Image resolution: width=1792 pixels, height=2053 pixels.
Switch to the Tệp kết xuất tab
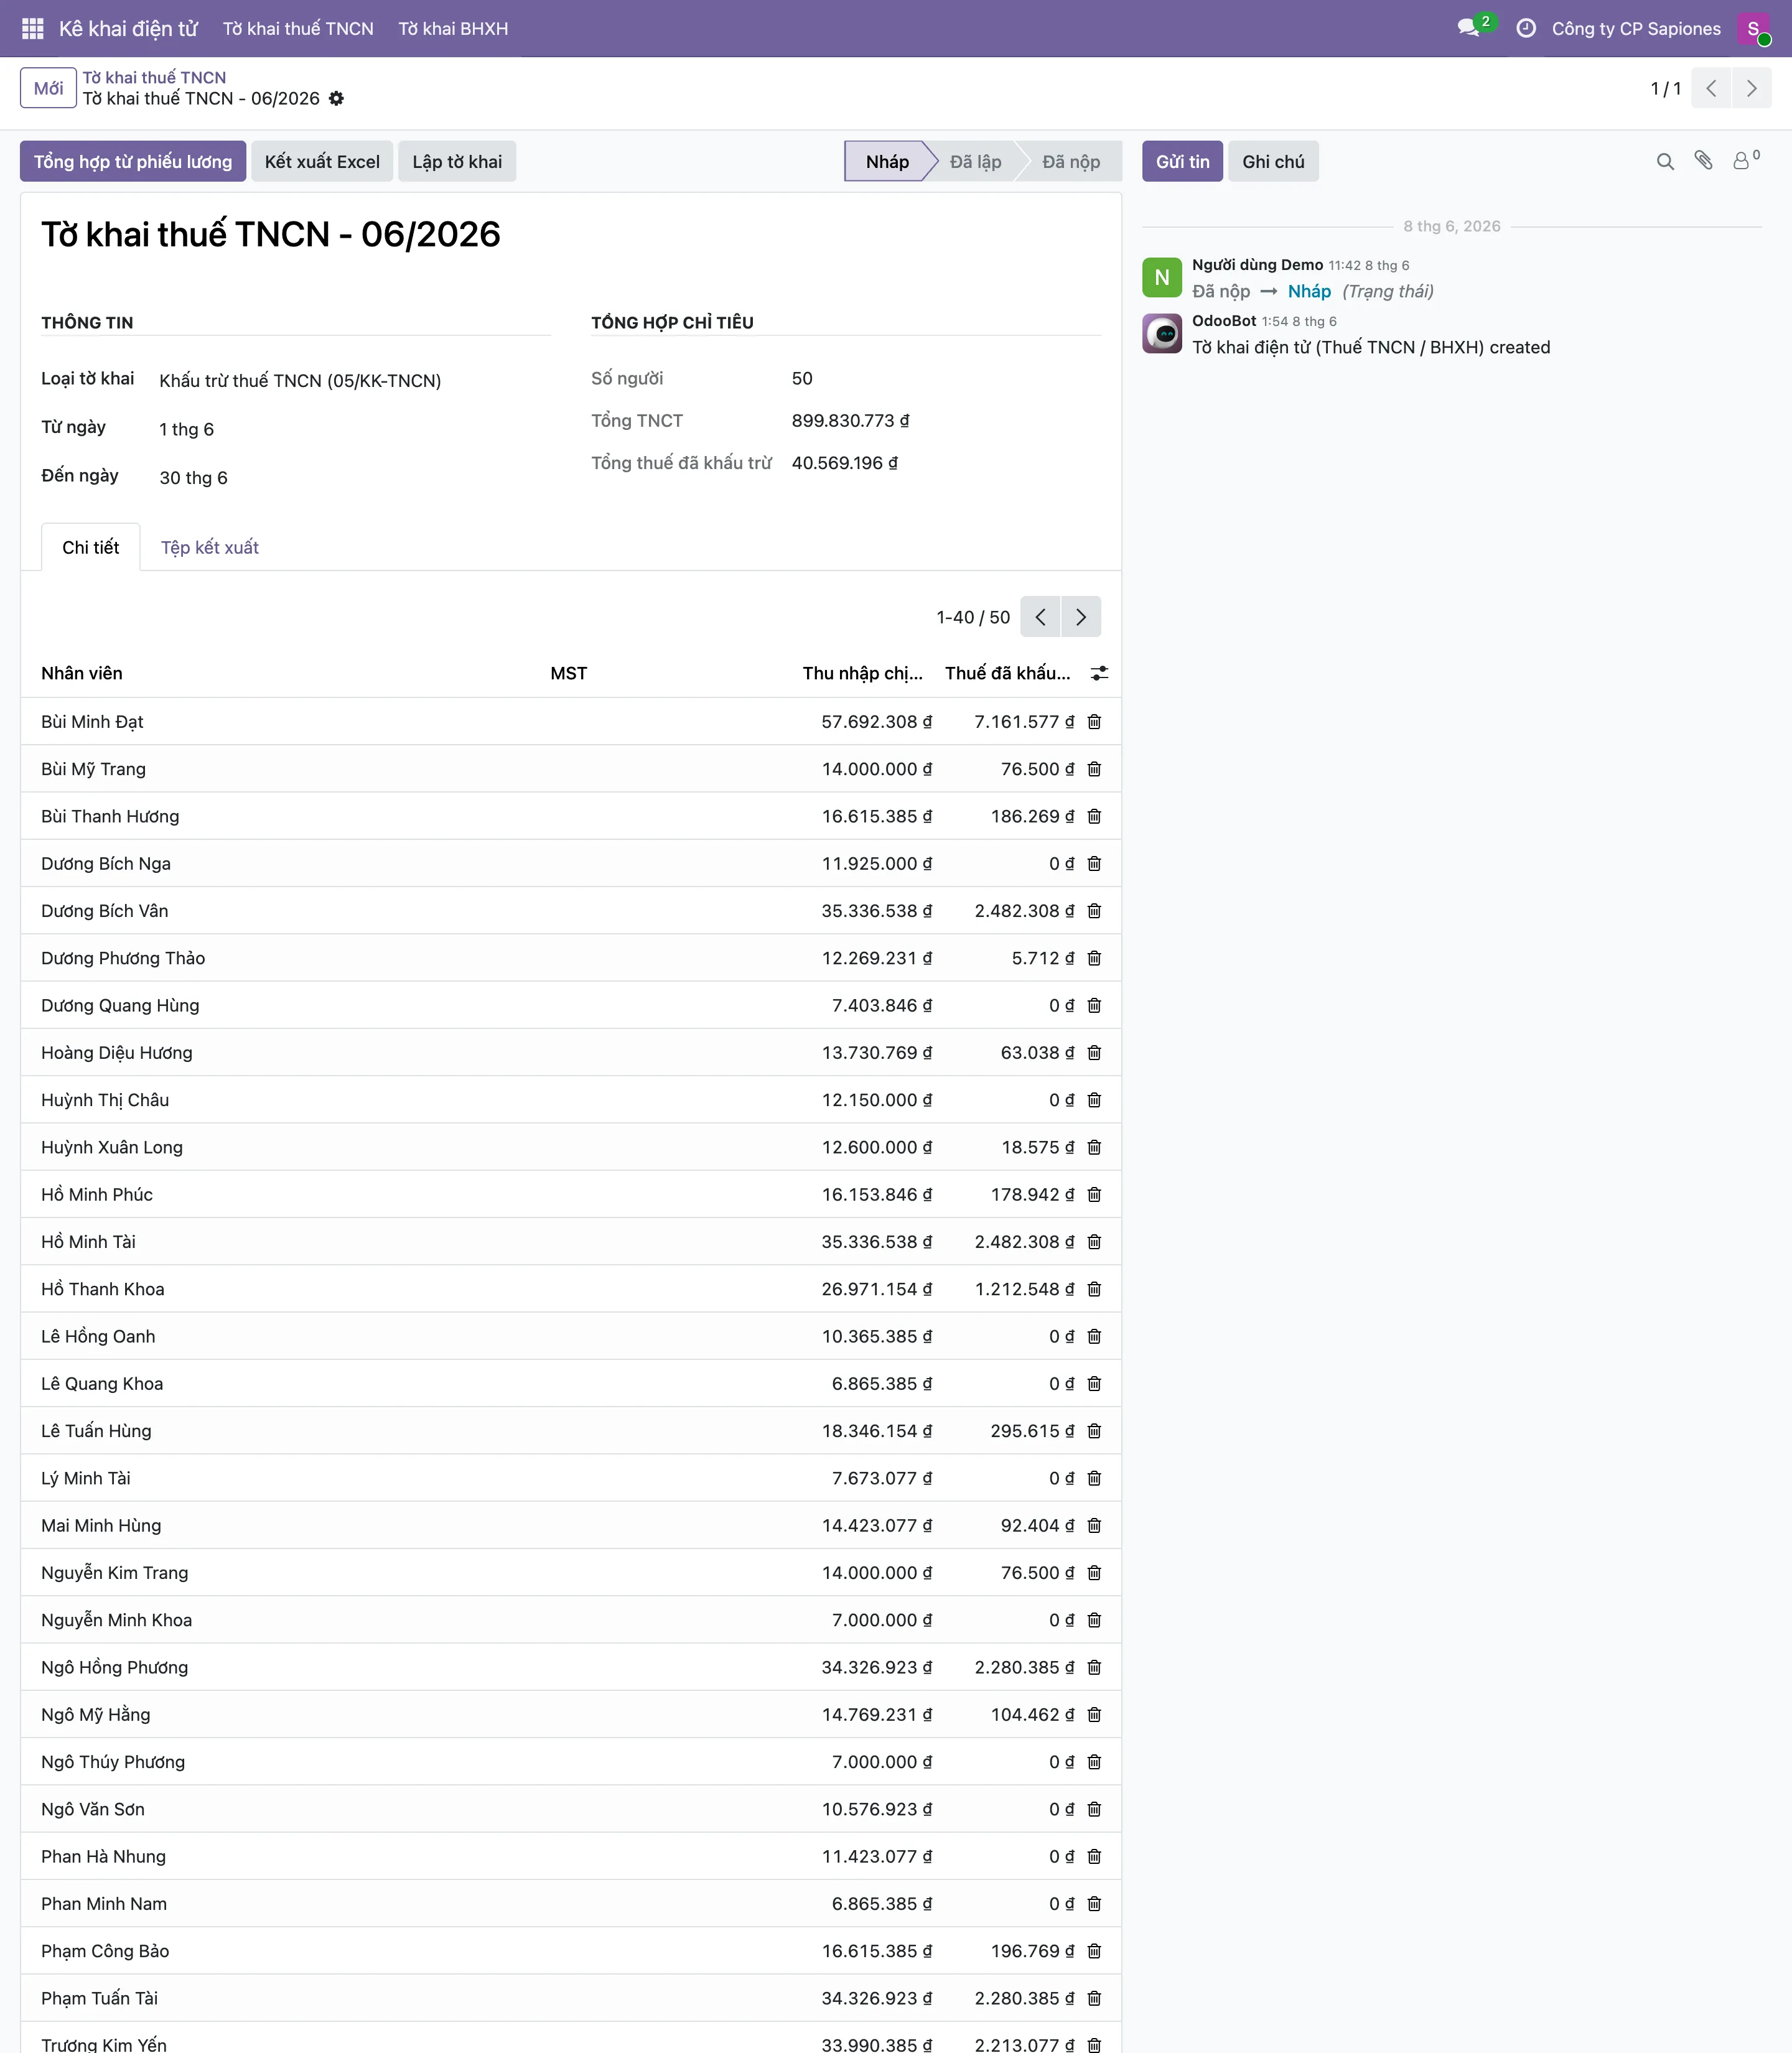tap(210, 547)
